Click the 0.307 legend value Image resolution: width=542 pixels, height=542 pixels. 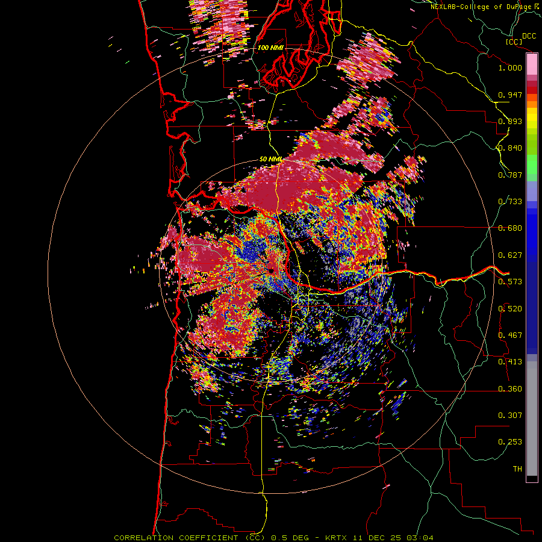coord(510,416)
